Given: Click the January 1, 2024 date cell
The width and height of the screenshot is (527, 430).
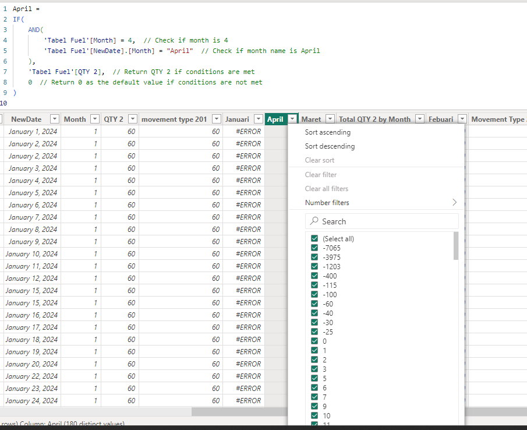Looking at the screenshot, I should click(x=33, y=132).
